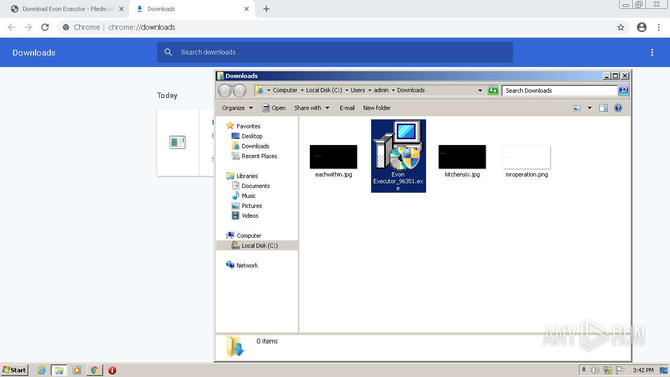
Task: Click Users in the address path
Action: click(358, 90)
